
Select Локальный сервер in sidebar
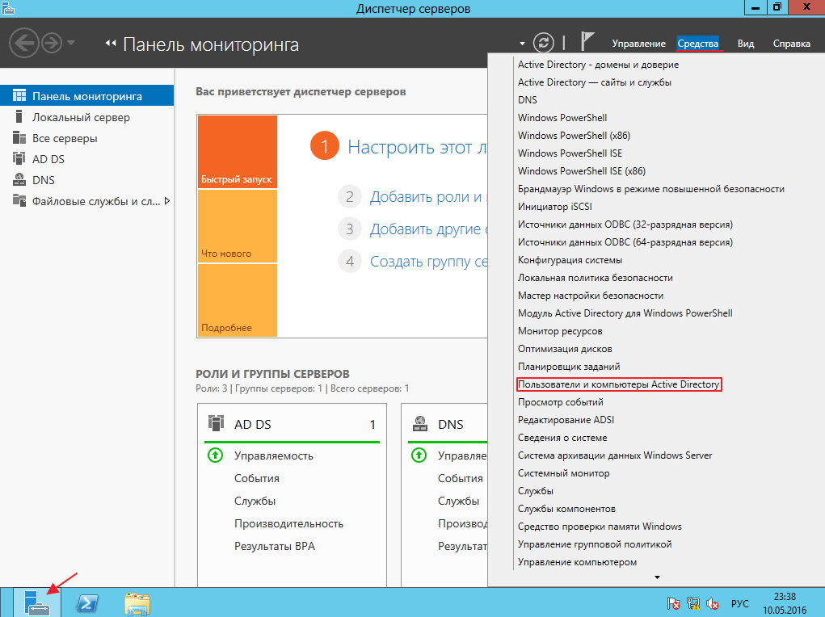[x=81, y=117]
